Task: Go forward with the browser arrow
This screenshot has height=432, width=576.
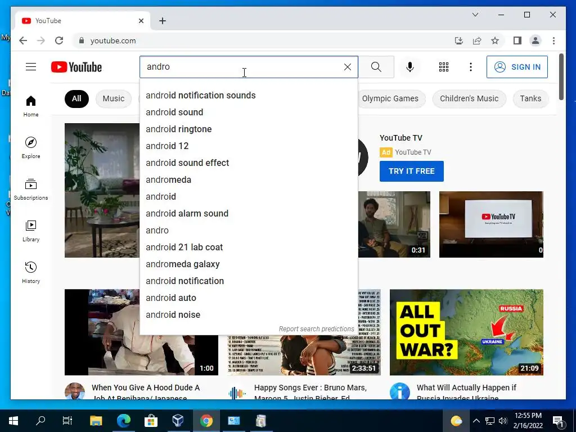Action: pos(40,40)
